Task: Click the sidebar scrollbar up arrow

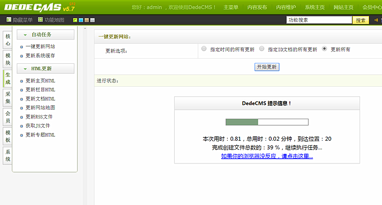Action: point(85,29)
